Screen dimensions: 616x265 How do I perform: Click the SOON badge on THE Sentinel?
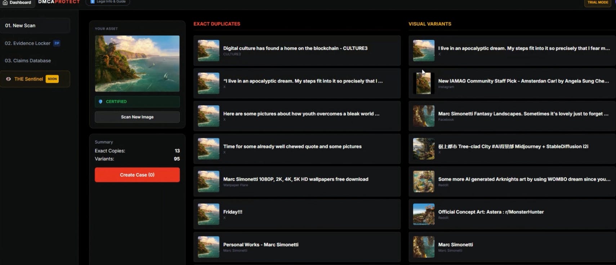point(52,79)
